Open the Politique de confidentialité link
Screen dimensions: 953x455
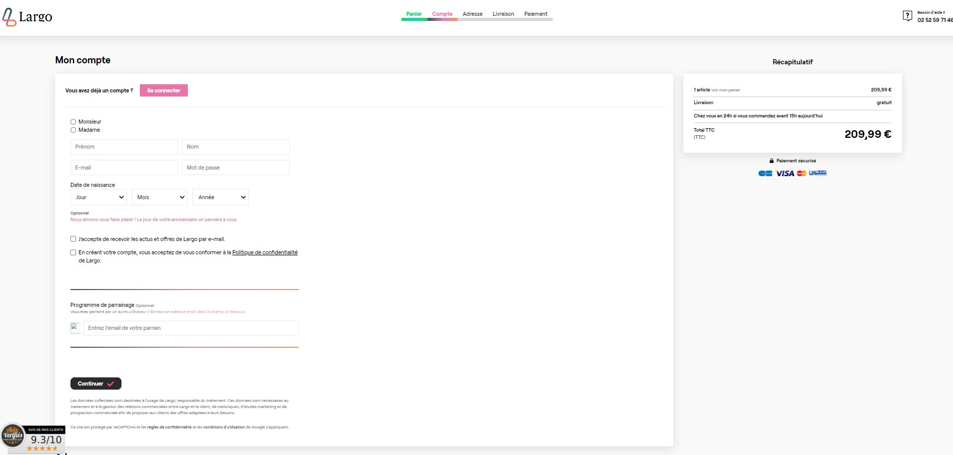click(x=264, y=252)
